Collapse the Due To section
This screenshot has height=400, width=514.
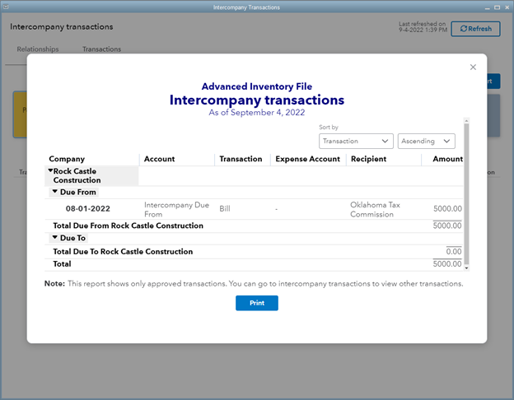pyautogui.click(x=55, y=238)
